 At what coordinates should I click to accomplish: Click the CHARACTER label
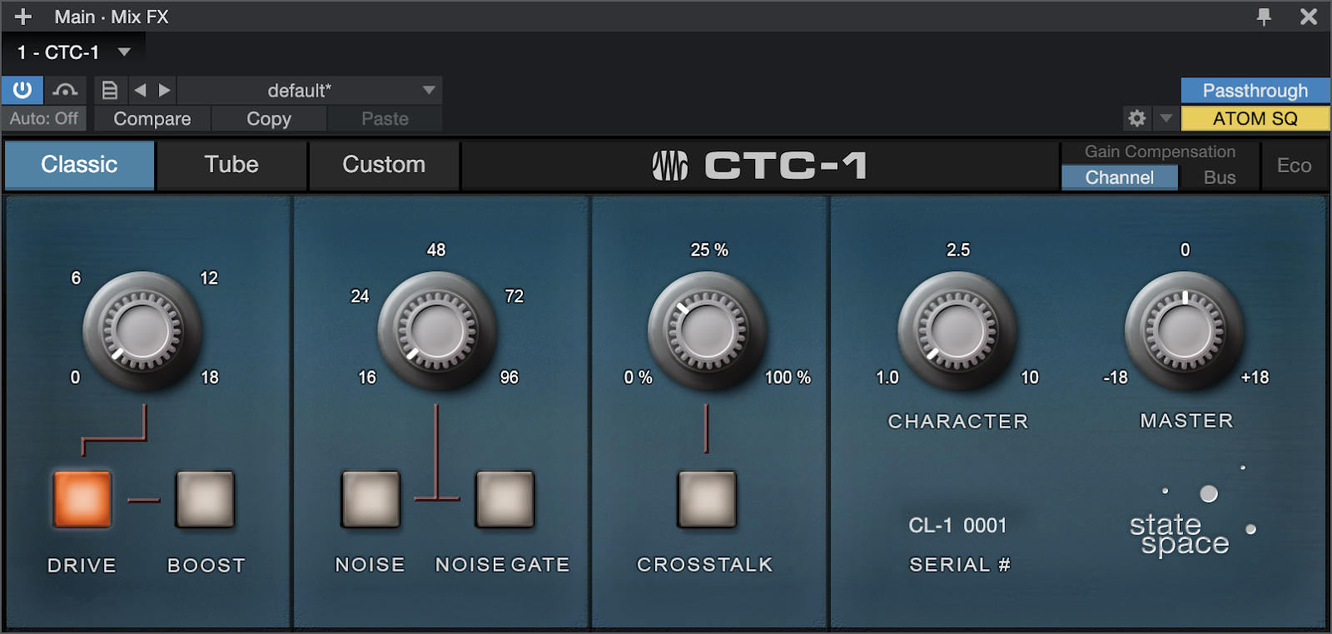tap(958, 421)
